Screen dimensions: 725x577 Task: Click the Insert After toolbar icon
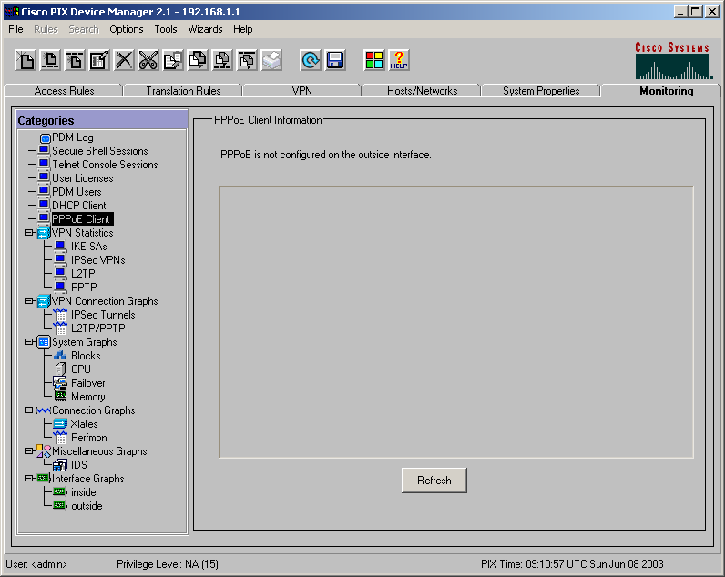tap(75, 60)
